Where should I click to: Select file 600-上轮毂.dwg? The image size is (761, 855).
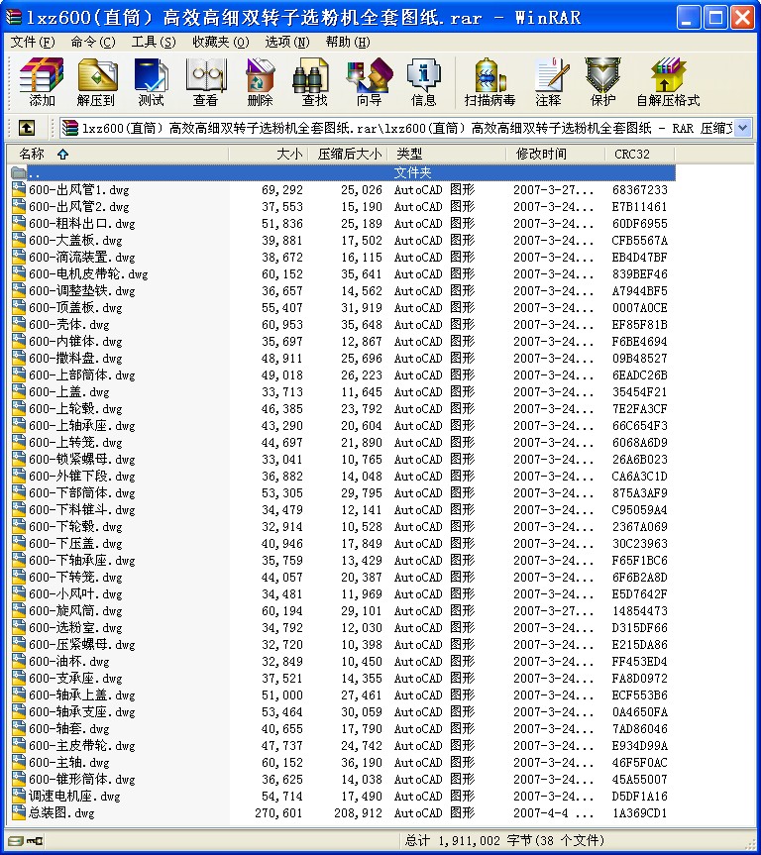click(x=76, y=408)
